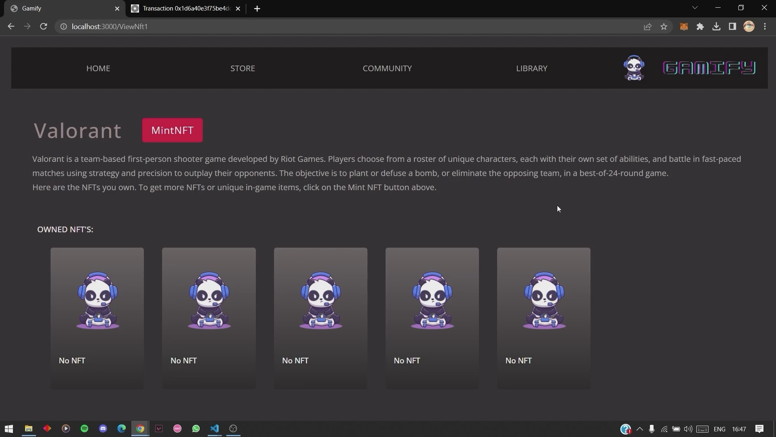Viewport: 776px width, 437px height.
Task: Select the first No NFT card
Action: click(x=97, y=318)
